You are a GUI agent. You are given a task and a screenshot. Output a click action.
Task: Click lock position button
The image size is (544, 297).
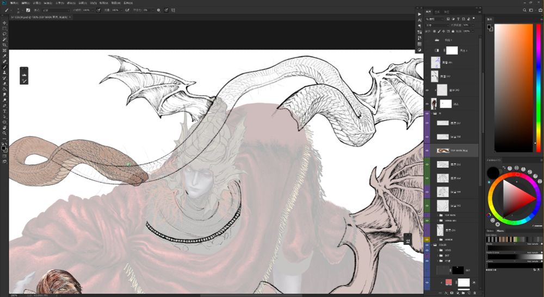click(443, 31)
